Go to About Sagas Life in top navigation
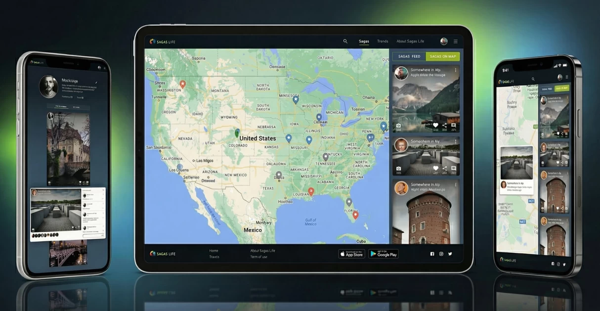600x311 pixels. (410, 42)
